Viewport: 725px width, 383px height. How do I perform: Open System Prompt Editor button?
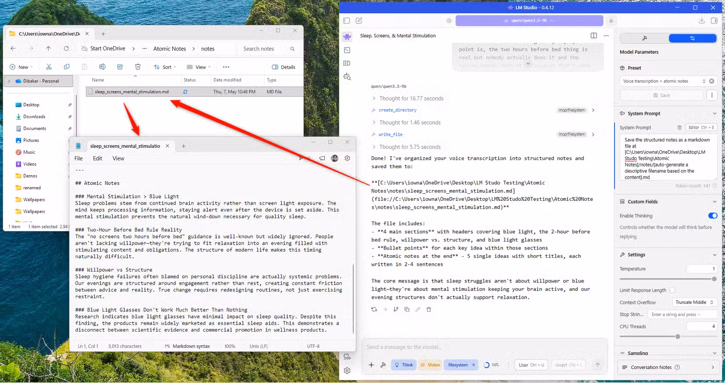[x=701, y=127]
